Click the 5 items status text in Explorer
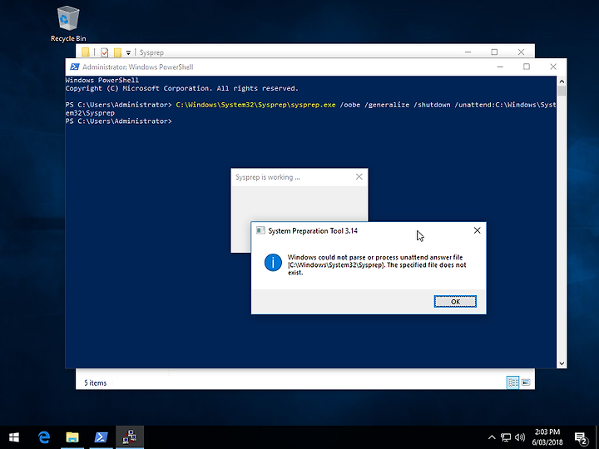599x449 pixels. pyautogui.click(x=95, y=383)
